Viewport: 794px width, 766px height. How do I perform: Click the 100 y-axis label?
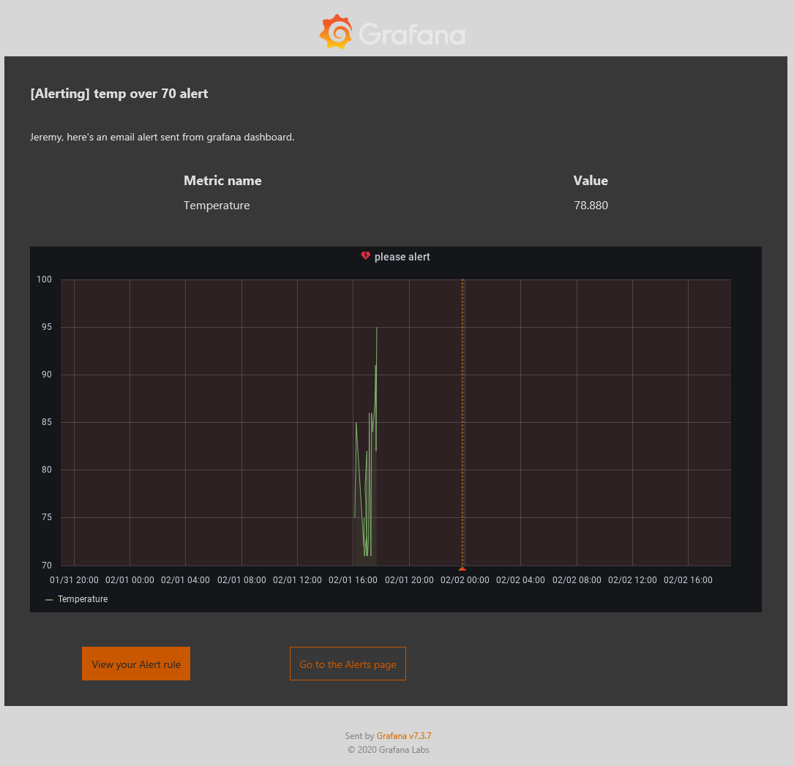44,279
